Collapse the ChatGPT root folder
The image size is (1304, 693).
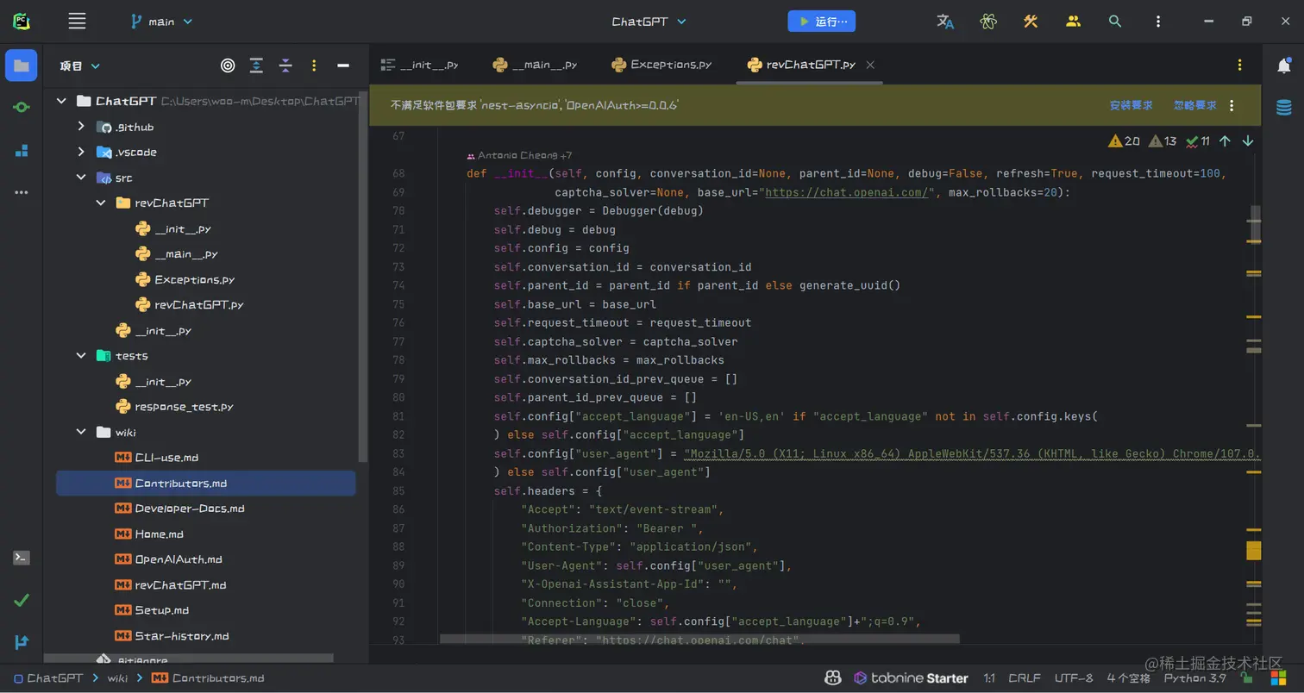pyautogui.click(x=61, y=101)
